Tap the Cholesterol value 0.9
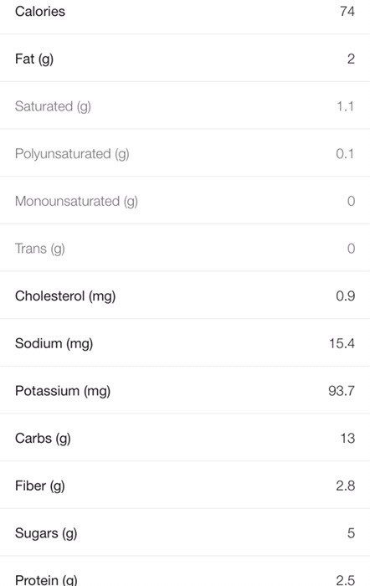This screenshot has height=586, width=370. (346, 296)
